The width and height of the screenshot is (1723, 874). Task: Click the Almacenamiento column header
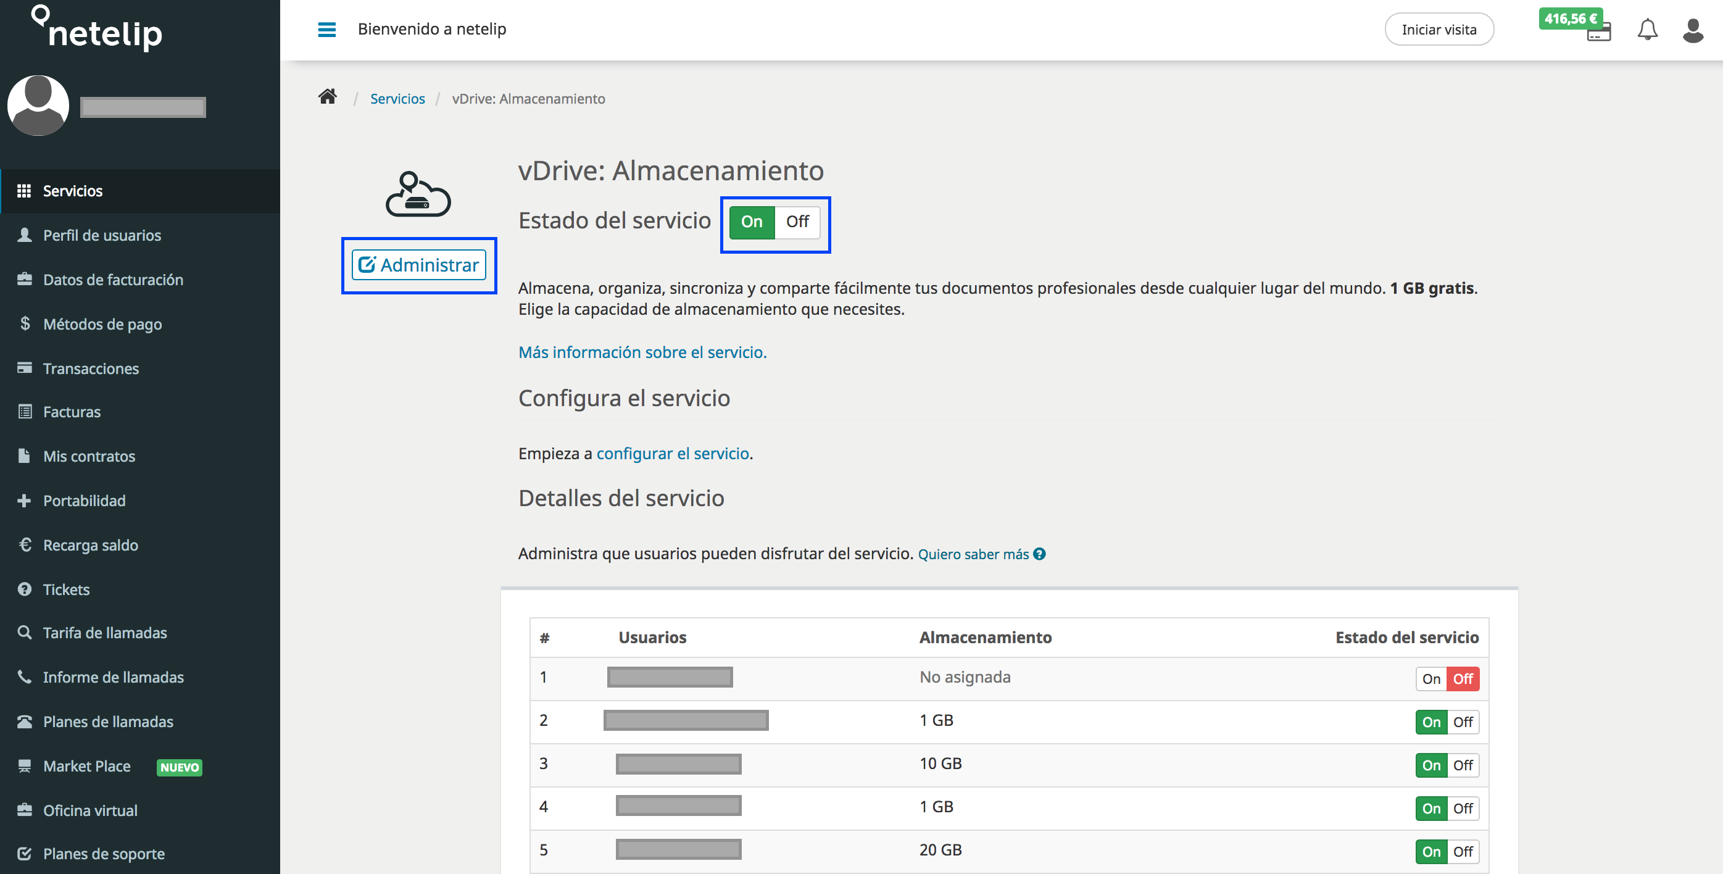[x=986, y=637]
